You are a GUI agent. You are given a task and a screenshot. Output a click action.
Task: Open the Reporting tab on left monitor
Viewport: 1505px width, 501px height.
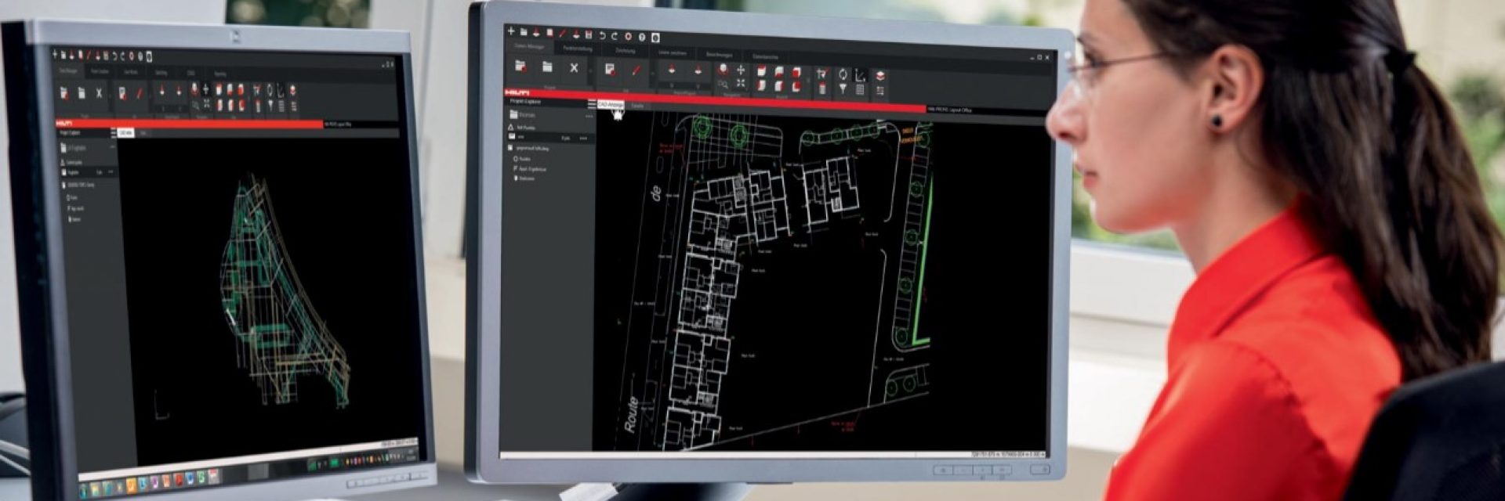[220, 74]
